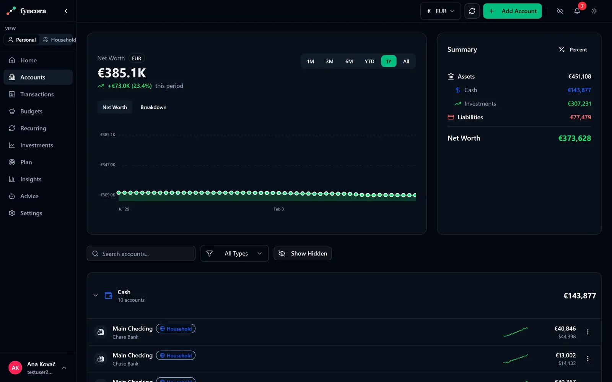Switch to Net Worth chart tab
Viewport: 612px width, 382px height.
point(115,107)
